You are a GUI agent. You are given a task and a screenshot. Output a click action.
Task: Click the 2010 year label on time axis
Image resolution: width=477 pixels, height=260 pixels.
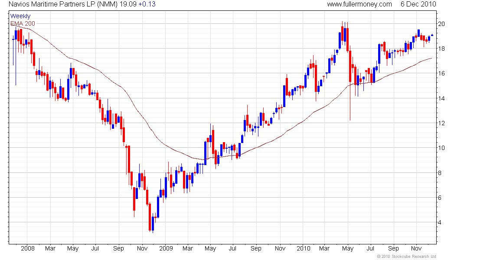303,248
